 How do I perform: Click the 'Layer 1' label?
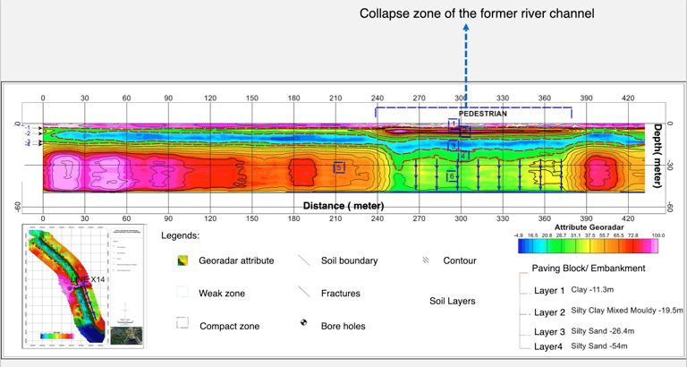tap(549, 291)
